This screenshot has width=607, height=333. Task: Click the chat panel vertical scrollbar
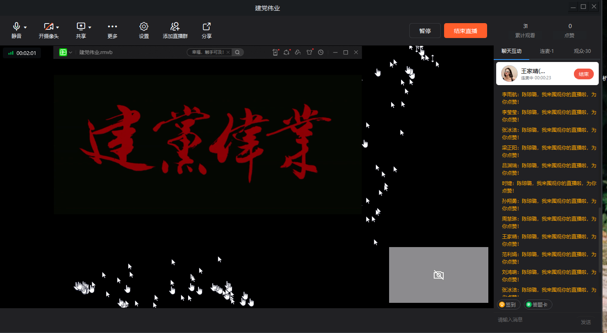tap(600, 240)
